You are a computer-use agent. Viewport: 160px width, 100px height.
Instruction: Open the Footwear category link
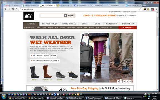pos(105,27)
